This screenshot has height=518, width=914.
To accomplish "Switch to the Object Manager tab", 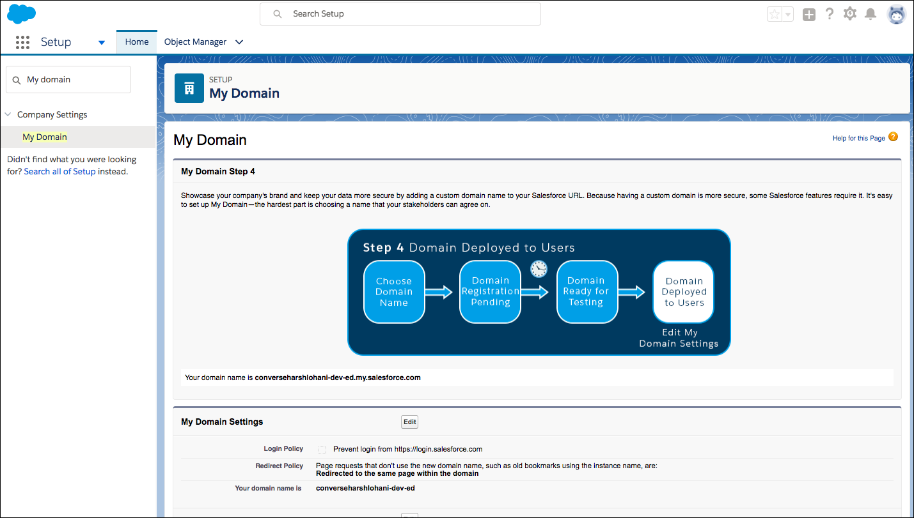I will pyautogui.click(x=195, y=42).
